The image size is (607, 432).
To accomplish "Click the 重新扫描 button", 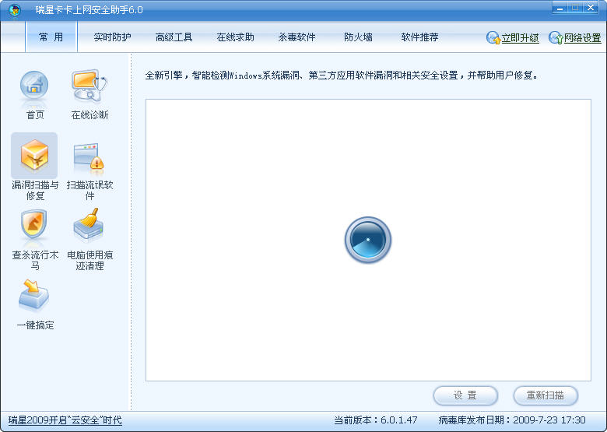I will click(546, 395).
